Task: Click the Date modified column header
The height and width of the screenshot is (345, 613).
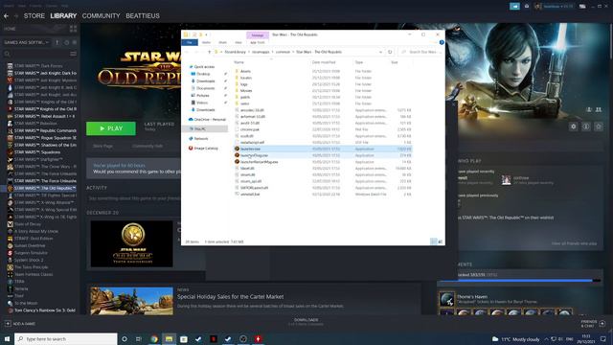Action: pyautogui.click(x=324, y=62)
